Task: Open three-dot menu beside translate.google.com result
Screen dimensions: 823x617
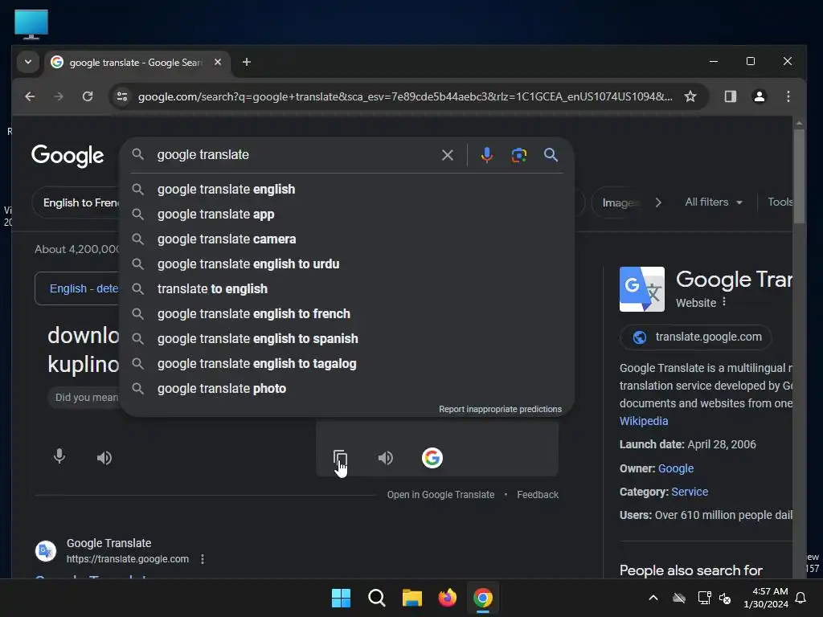Action: point(202,559)
